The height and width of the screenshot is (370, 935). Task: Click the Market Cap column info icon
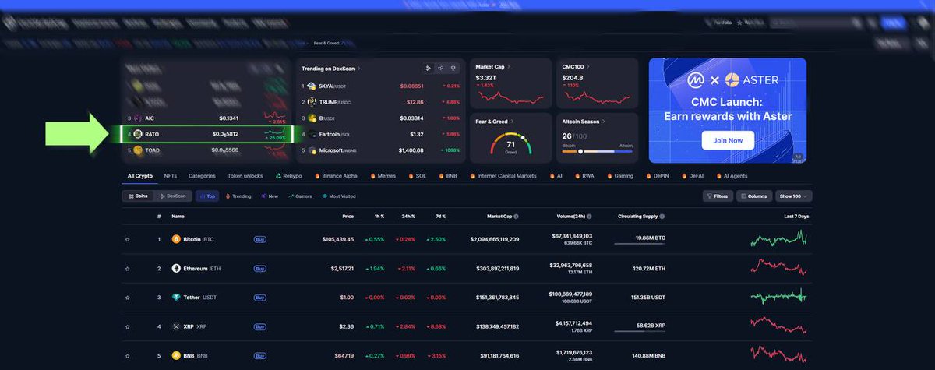click(516, 216)
